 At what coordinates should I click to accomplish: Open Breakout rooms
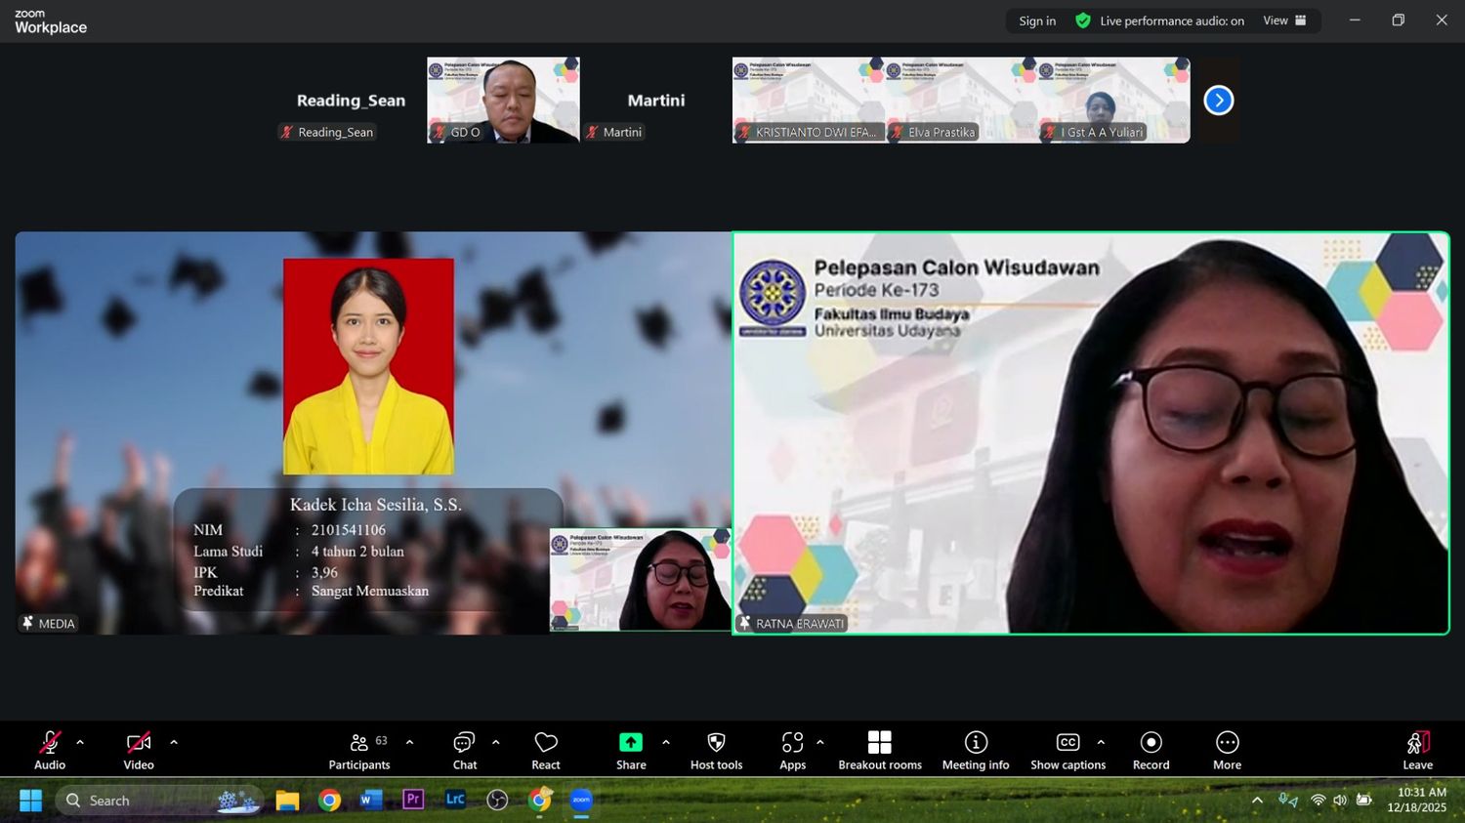click(879, 750)
